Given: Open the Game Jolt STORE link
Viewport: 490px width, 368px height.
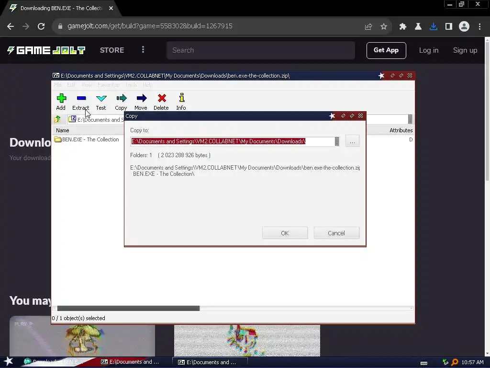Looking at the screenshot, I should 112,50.
